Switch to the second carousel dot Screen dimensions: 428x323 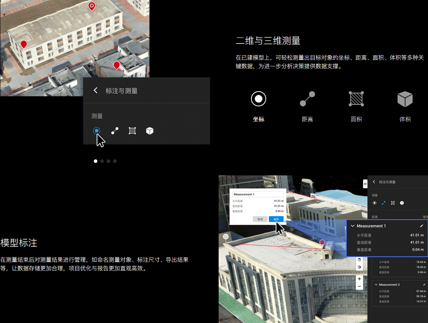(102, 161)
